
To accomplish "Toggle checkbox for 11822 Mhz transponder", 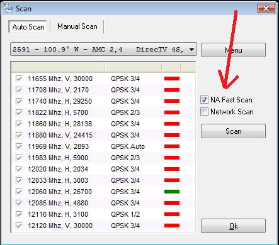I will pos(19,112).
